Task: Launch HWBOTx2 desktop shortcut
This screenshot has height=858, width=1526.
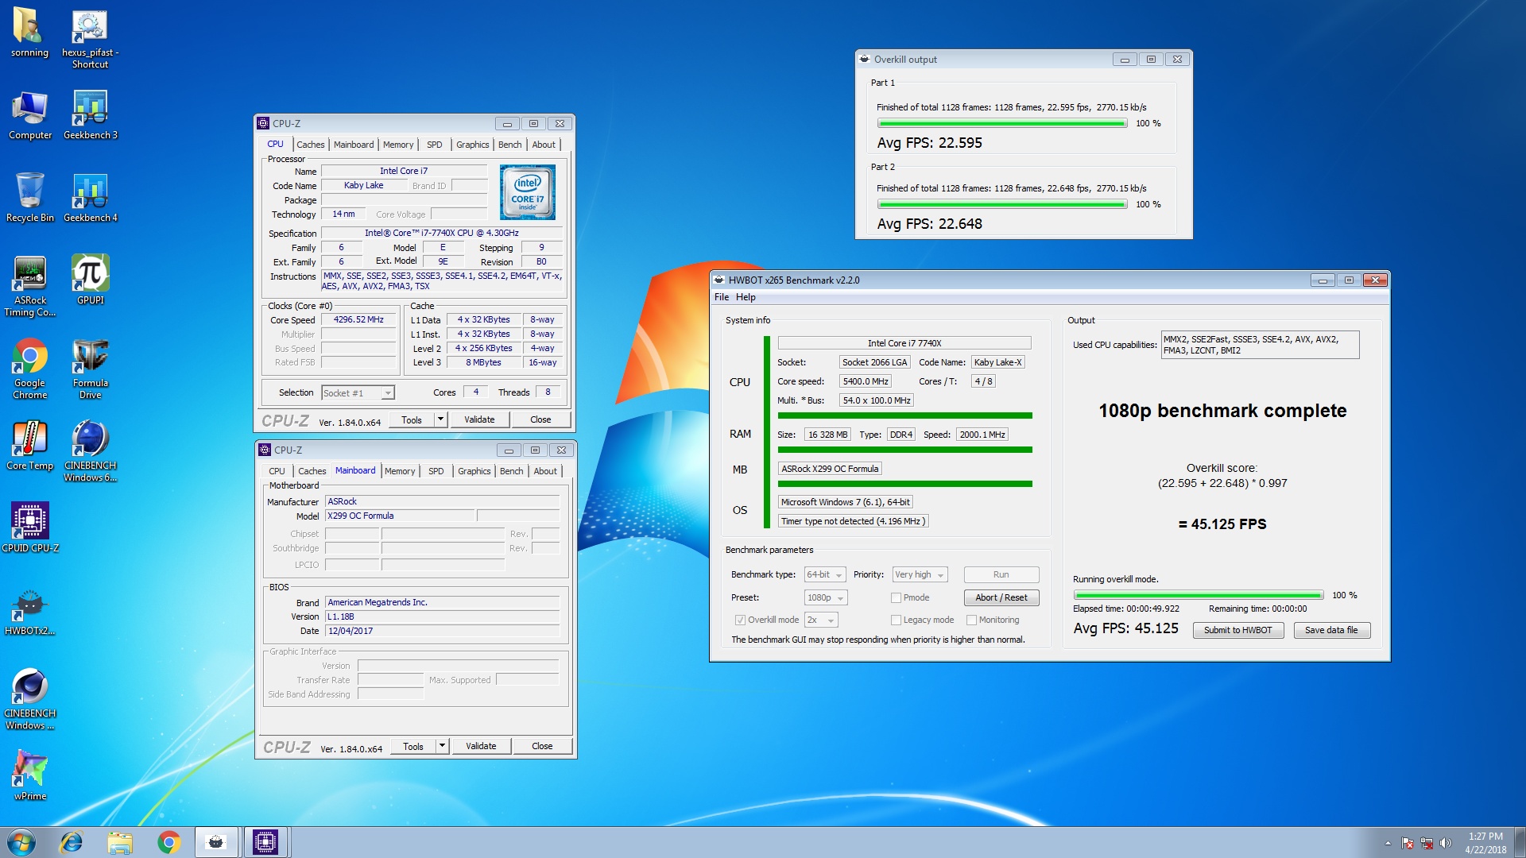Action: click(x=29, y=611)
